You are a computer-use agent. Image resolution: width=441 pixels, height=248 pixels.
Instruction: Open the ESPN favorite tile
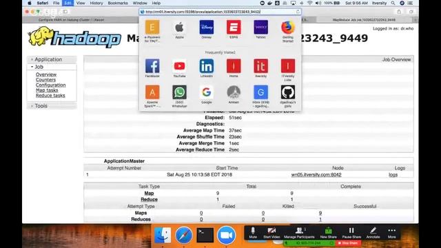234,28
